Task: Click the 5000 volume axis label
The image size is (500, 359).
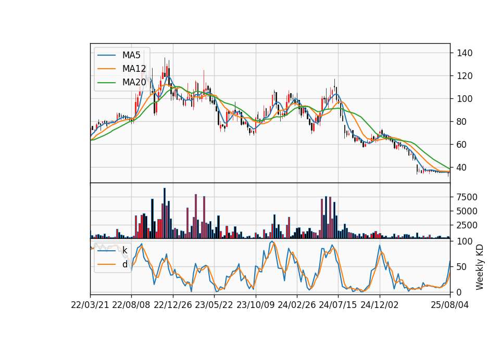Action: 467,211
